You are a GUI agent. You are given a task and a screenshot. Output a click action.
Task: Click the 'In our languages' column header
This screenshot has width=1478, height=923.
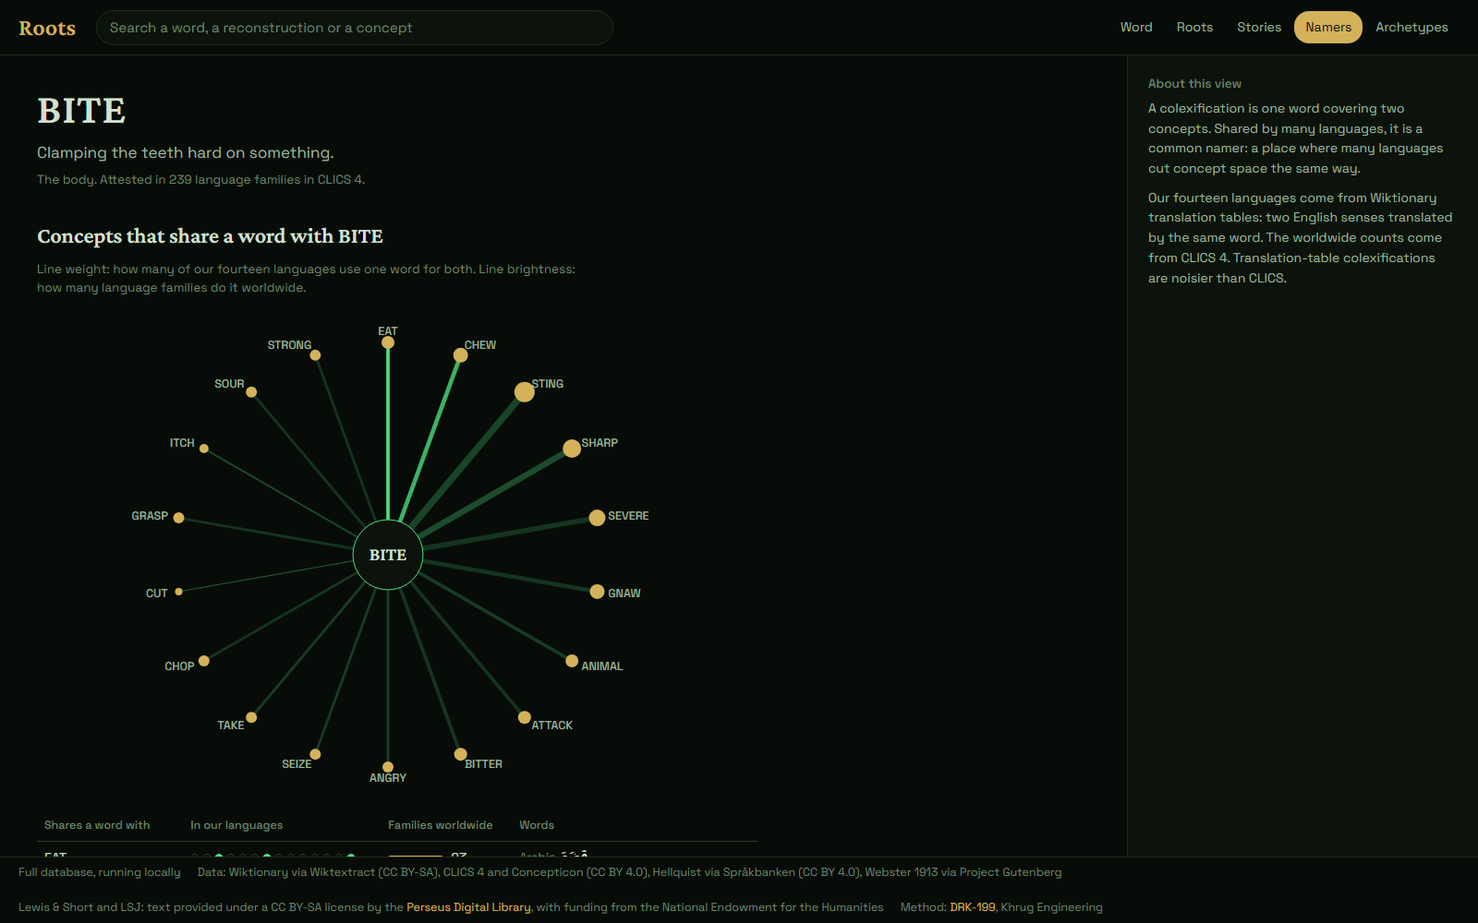[236, 825]
